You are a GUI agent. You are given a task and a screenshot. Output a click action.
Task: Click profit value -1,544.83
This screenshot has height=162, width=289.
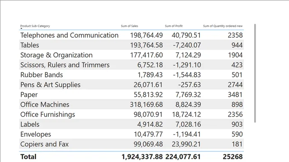[x=187, y=75]
